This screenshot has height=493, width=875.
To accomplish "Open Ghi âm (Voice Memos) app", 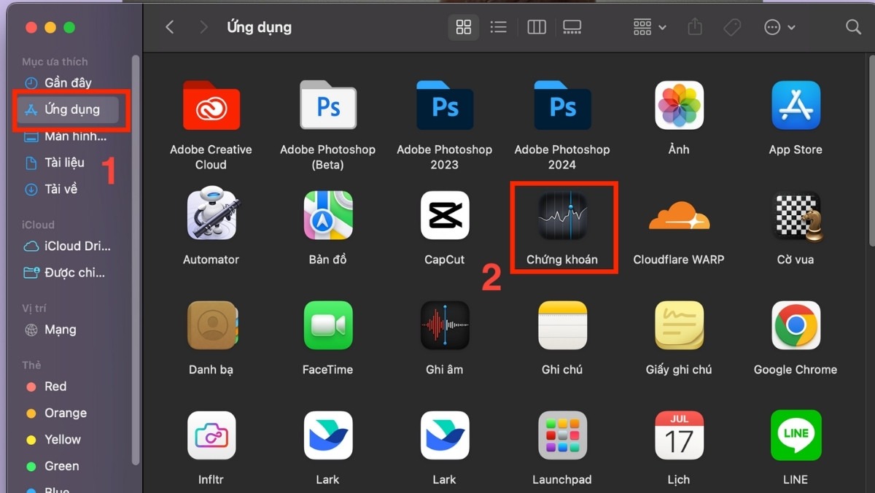I will coord(445,325).
